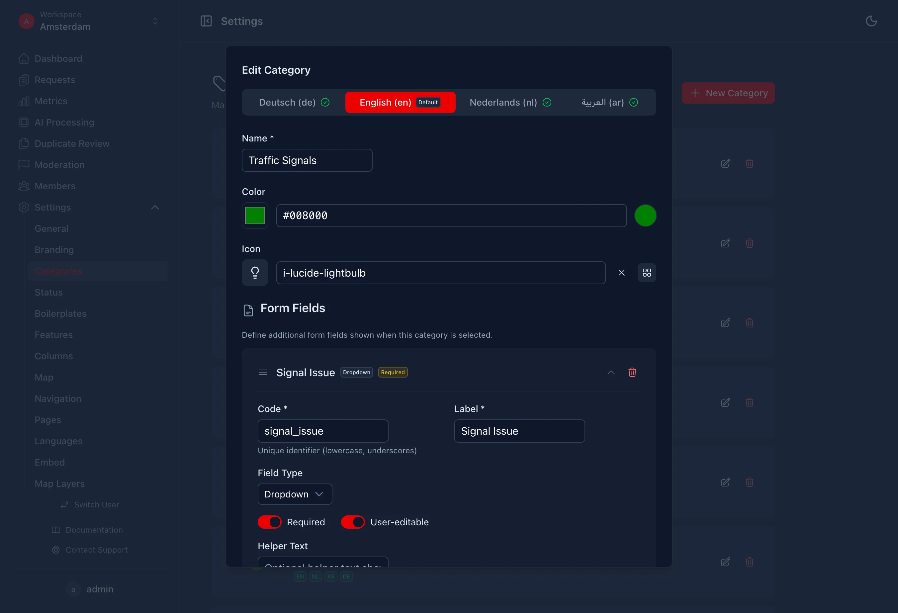Switch to Deutsch (de) language tab
The image size is (898, 613).
(x=294, y=102)
